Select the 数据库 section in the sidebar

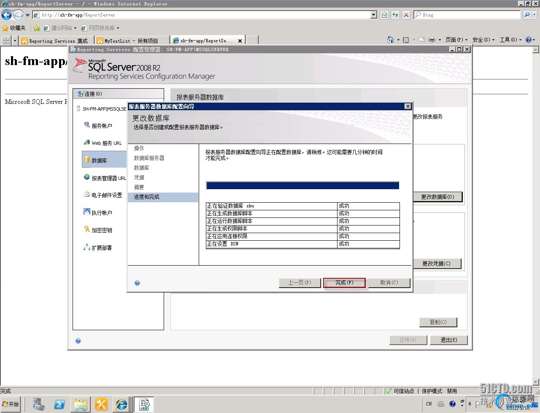point(104,160)
